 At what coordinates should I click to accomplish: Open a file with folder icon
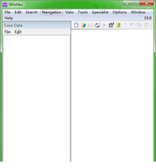(83, 25)
